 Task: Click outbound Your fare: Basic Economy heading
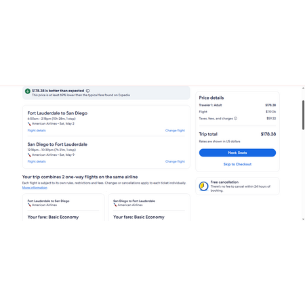pos(53,217)
